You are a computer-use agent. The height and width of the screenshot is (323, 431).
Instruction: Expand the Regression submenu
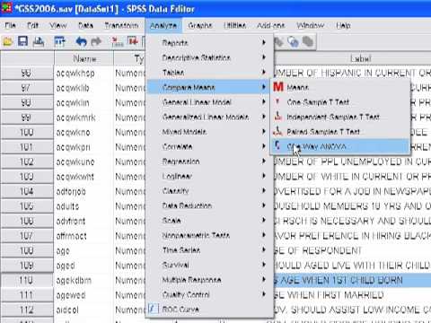coord(209,161)
